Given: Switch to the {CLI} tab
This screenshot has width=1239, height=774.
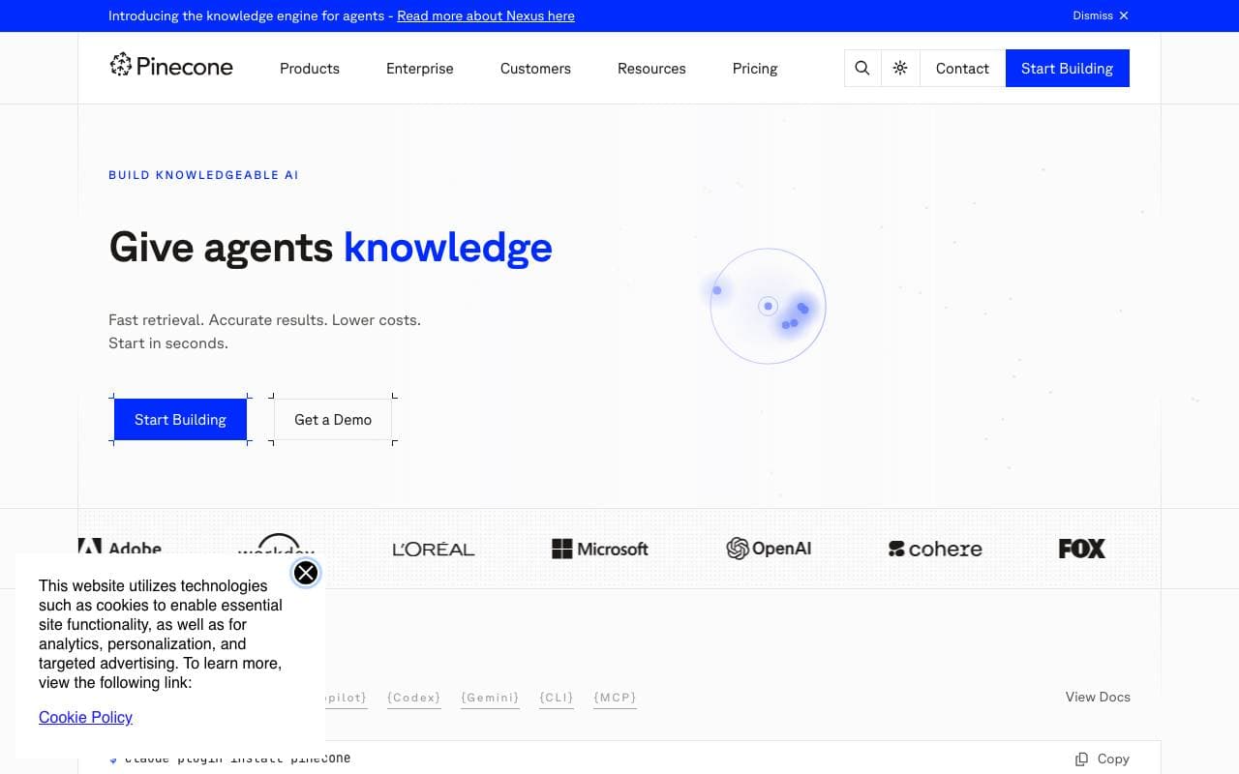Looking at the screenshot, I should 557,698.
